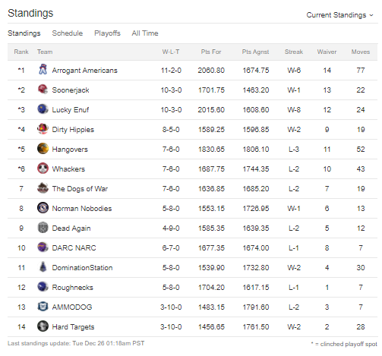The image size is (382, 356).
Task: Click the Norman Nobodies team logo
Action: (43, 208)
